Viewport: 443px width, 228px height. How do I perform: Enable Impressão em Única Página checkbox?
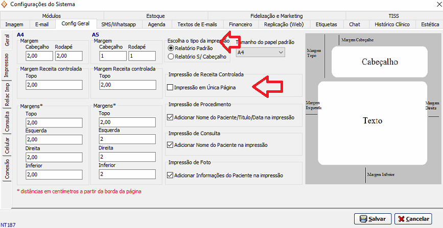coord(170,88)
